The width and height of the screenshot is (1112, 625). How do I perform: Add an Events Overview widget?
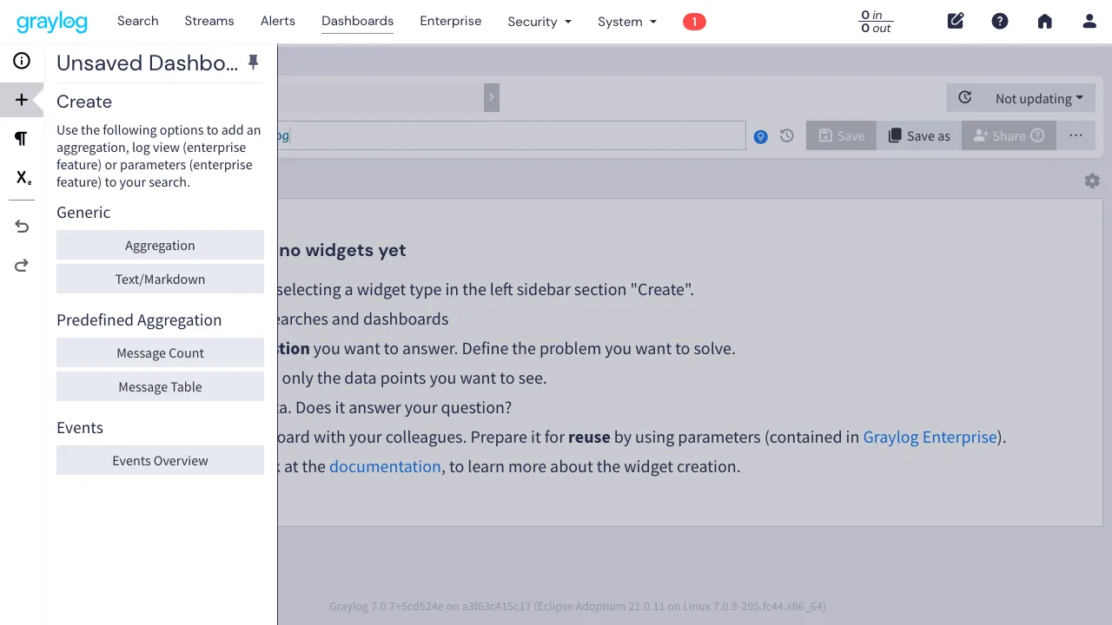point(160,460)
